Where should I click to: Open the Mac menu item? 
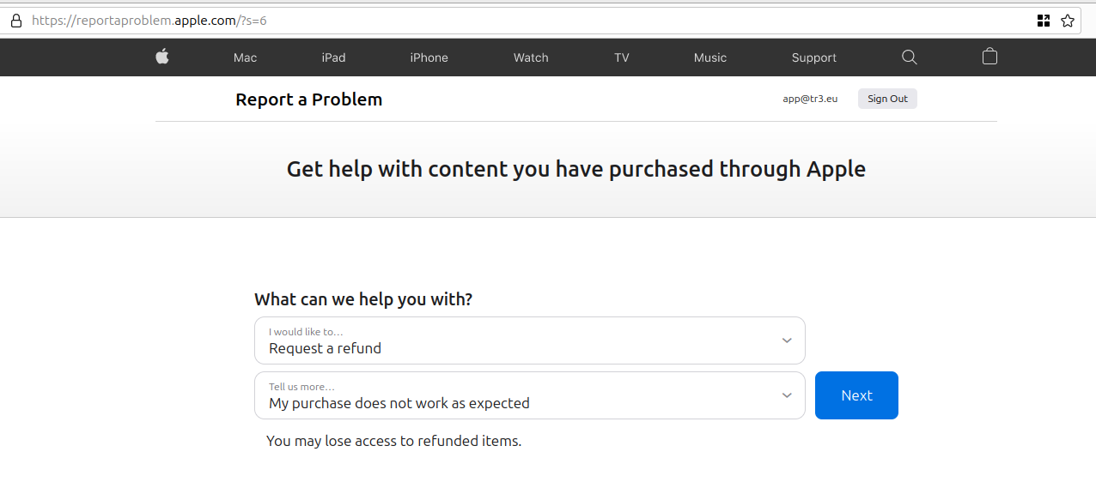pos(245,57)
